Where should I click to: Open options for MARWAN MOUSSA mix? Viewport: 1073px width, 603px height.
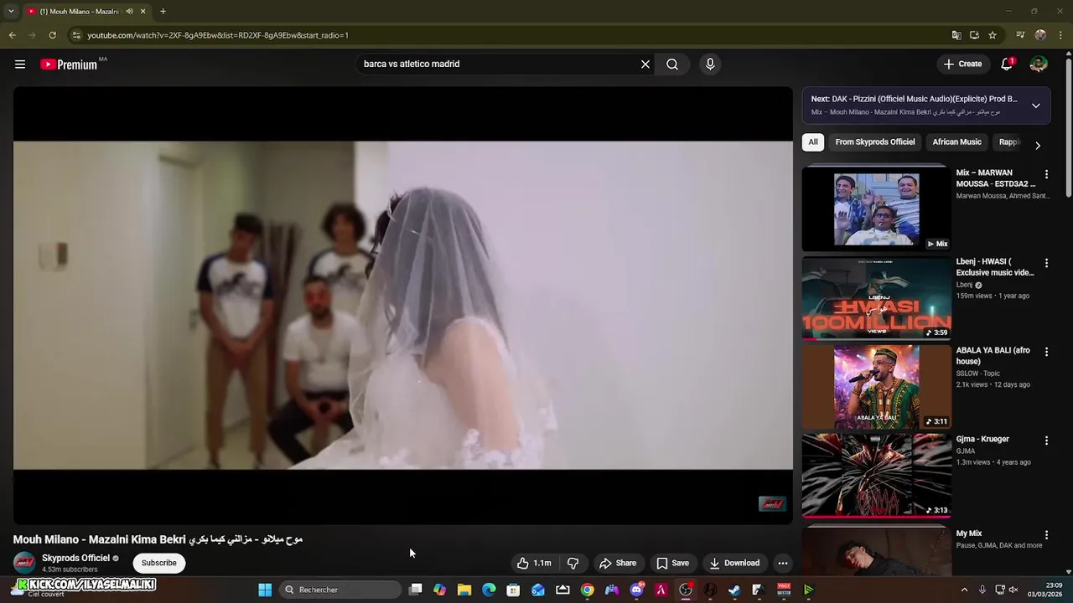pyautogui.click(x=1046, y=174)
